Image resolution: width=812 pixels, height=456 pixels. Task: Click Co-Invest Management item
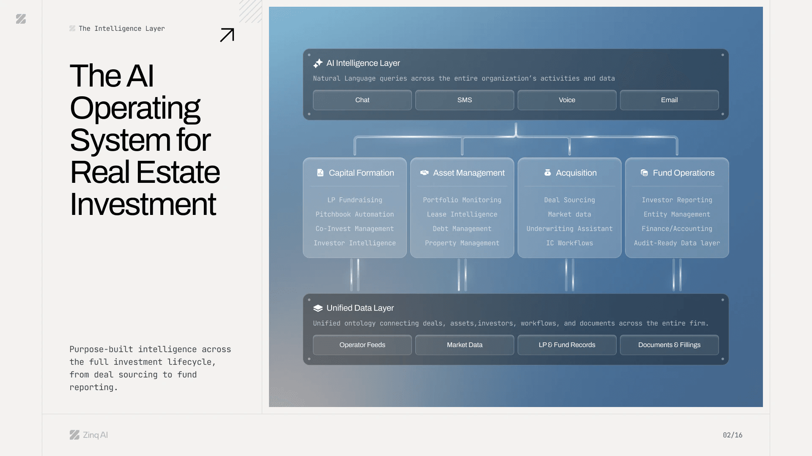(x=355, y=229)
